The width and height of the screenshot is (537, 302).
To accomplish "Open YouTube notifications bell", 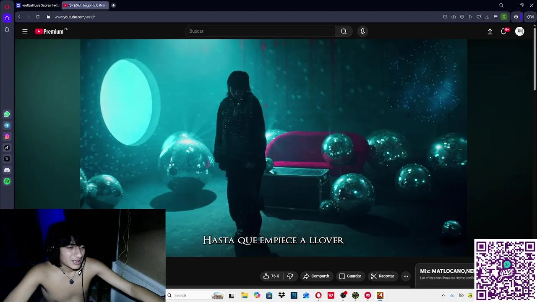I will click(504, 31).
